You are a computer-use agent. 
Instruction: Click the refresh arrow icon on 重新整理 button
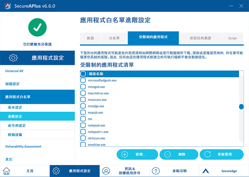tap(207, 154)
